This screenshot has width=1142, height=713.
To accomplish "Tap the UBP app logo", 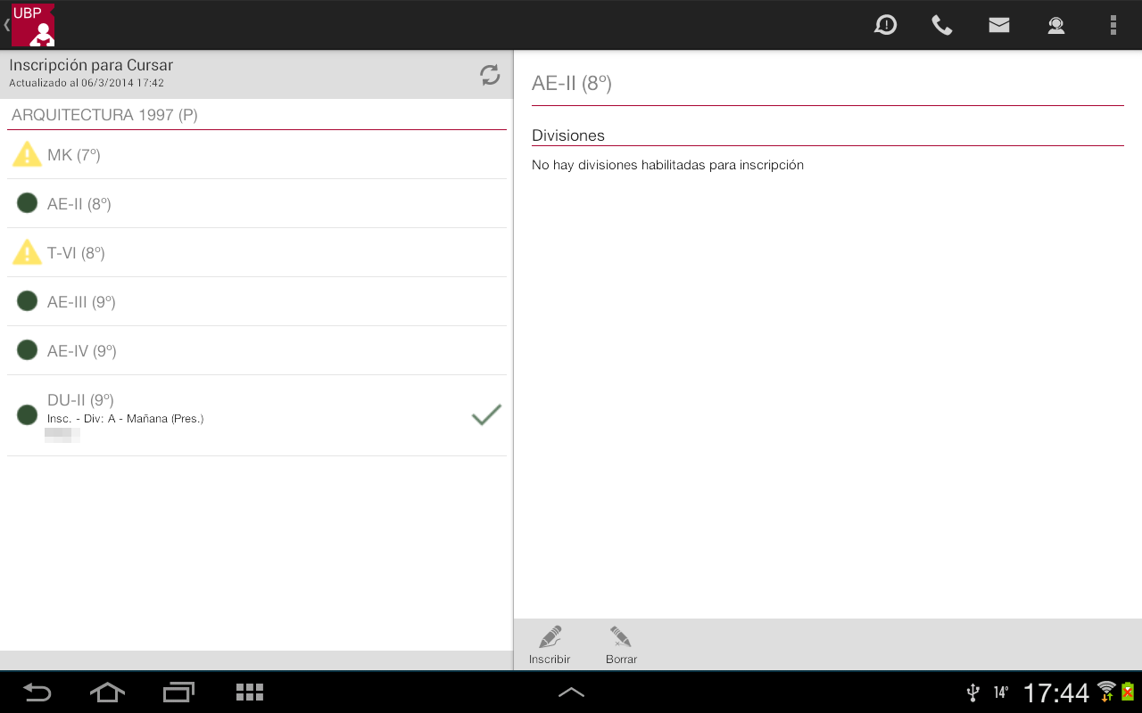I will 32,25.
